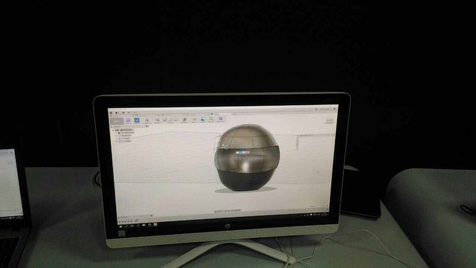476x268 pixels.
Task: Click the Save icon in top bar
Action: click(x=123, y=112)
